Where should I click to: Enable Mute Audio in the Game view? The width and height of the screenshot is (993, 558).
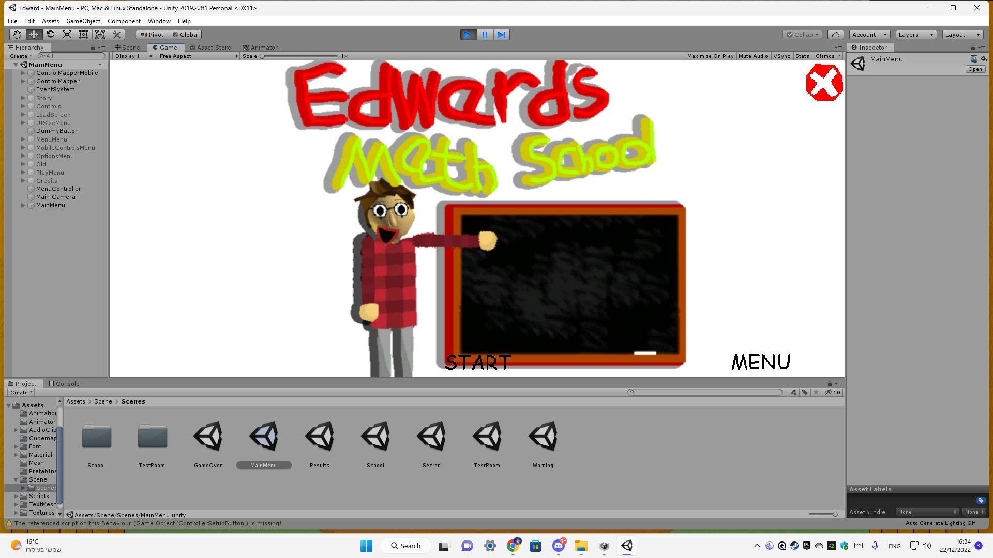(753, 56)
